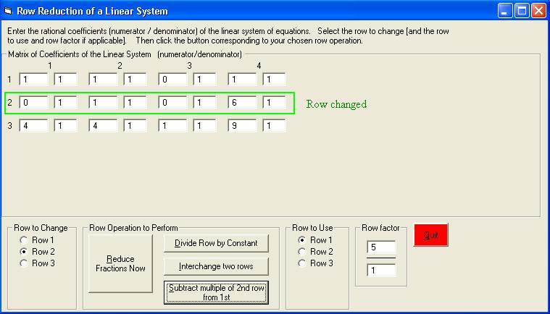Select Row 1 in Row to Change
The height and width of the screenshot is (314, 550).
(x=37, y=240)
